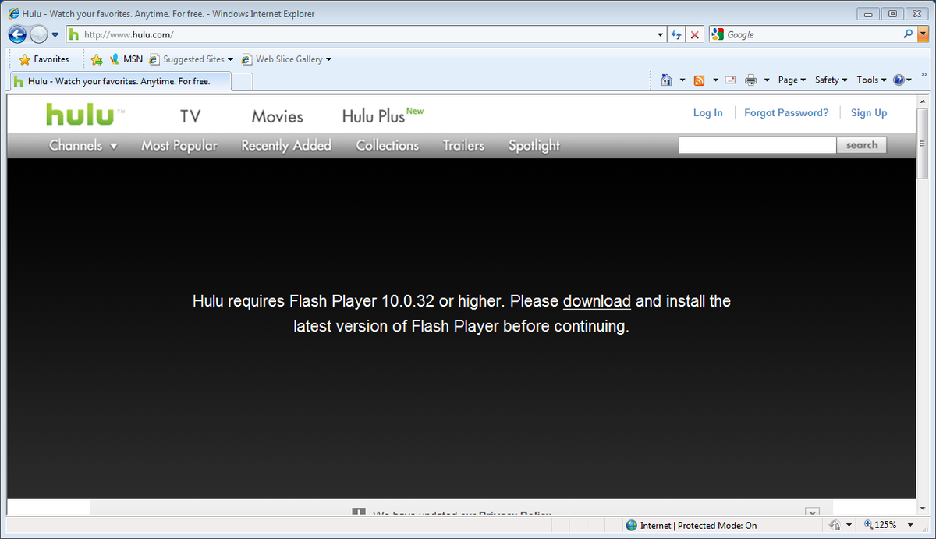Click the Help question mark icon
Viewport: 936px width, 539px height.
coord(899,80)
